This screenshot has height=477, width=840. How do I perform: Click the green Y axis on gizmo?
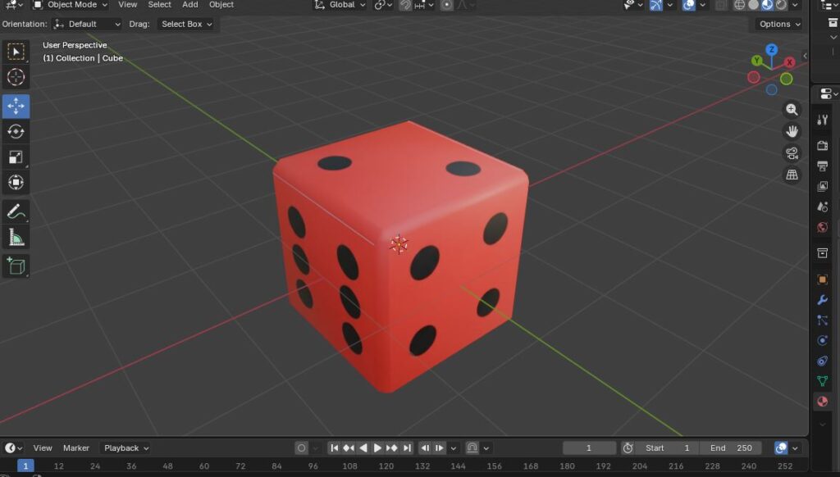pyautogui.click(x=756, y=61)
